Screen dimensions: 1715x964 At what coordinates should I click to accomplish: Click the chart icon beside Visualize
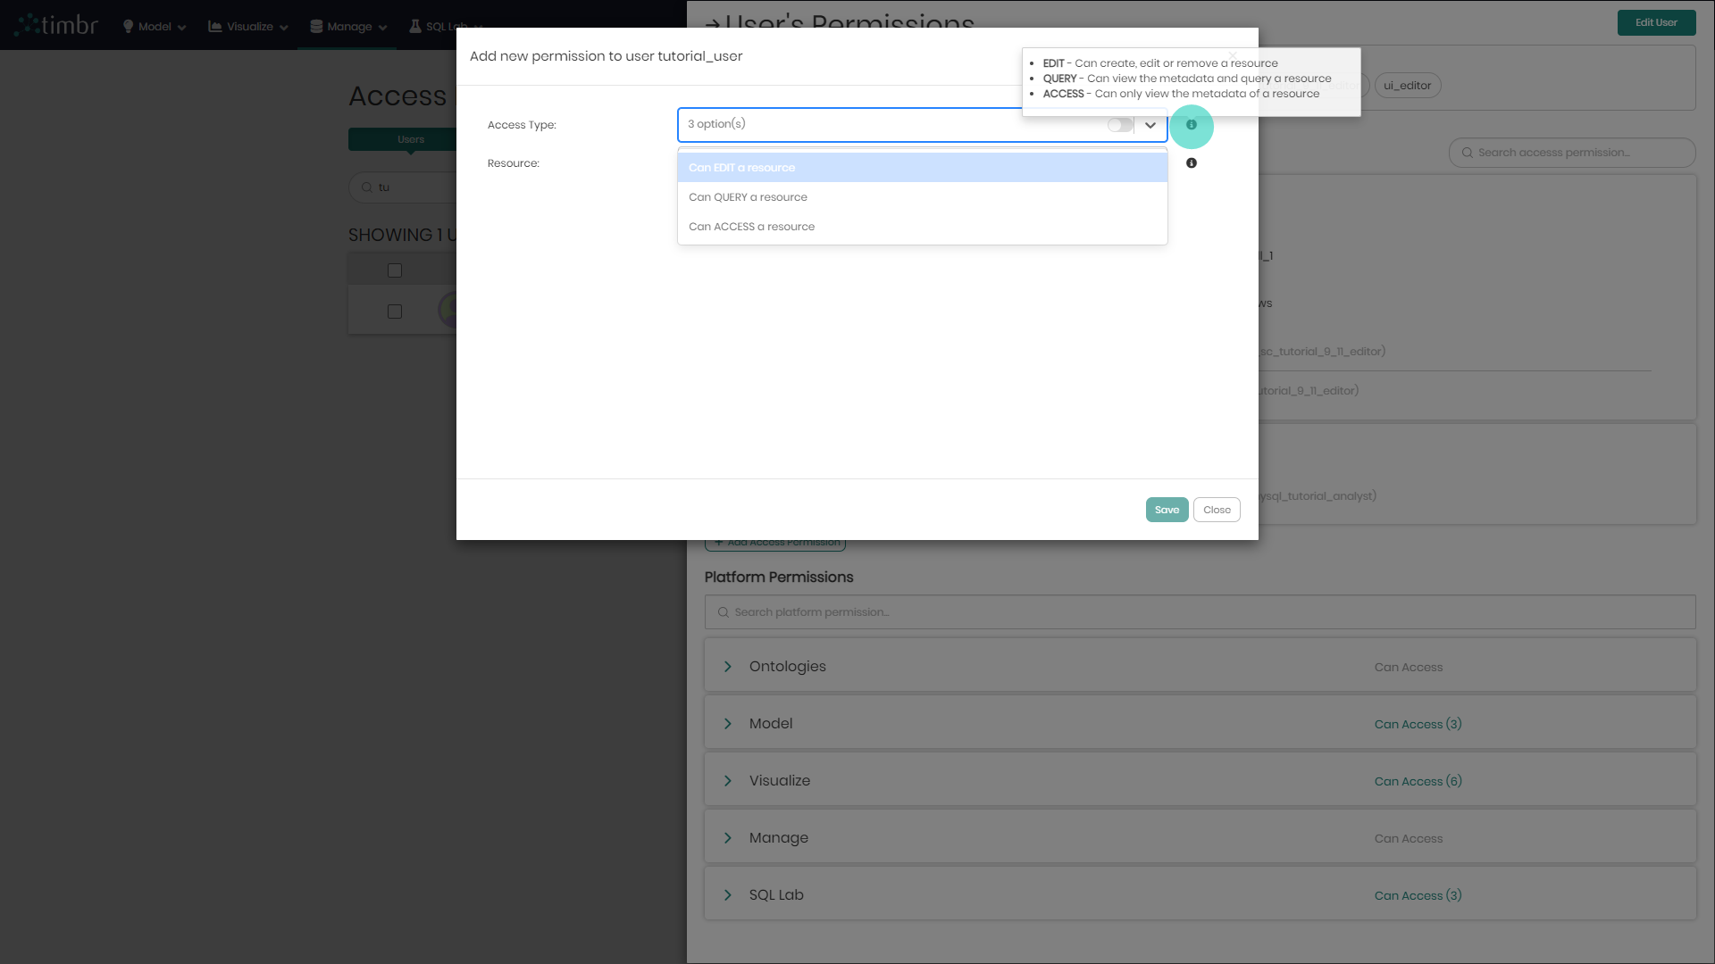(x=213, y=26)
